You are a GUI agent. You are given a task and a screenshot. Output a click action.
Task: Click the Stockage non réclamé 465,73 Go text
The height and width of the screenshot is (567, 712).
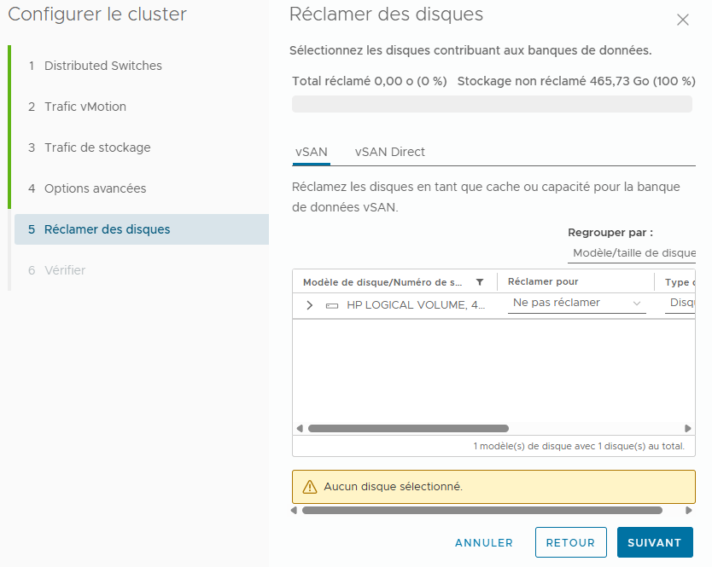coord(576,81)
